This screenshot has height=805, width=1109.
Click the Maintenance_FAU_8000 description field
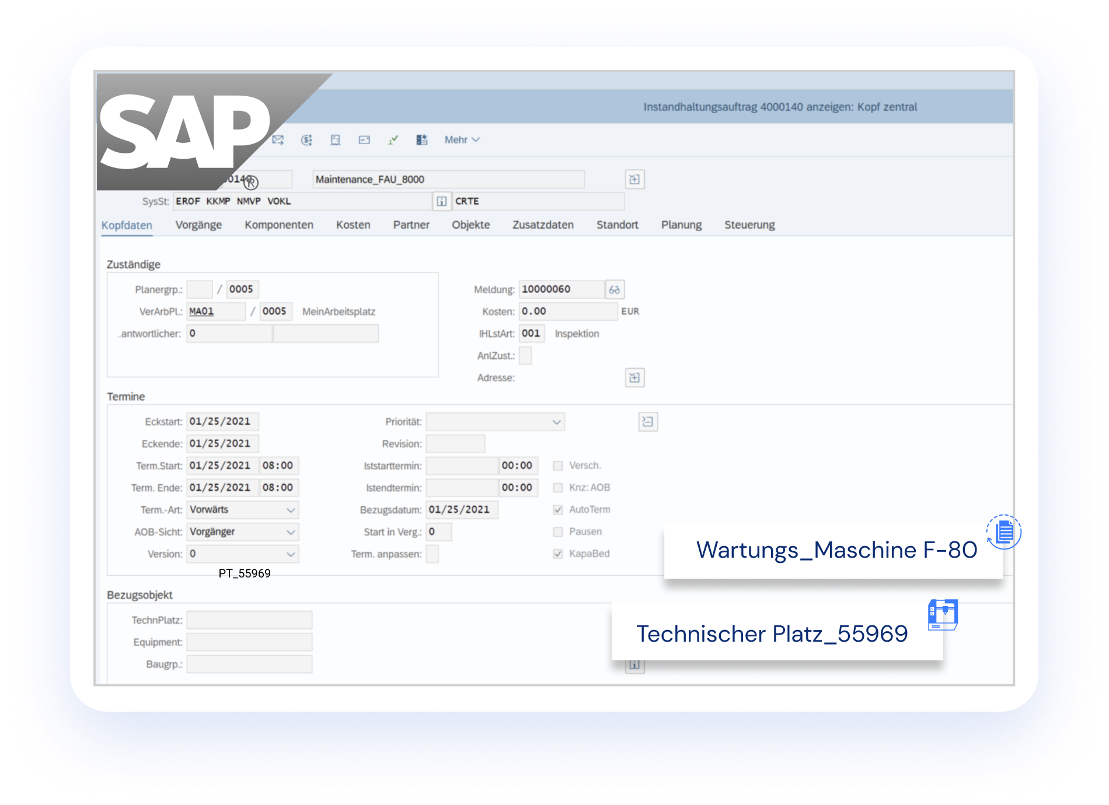point(448,179)
